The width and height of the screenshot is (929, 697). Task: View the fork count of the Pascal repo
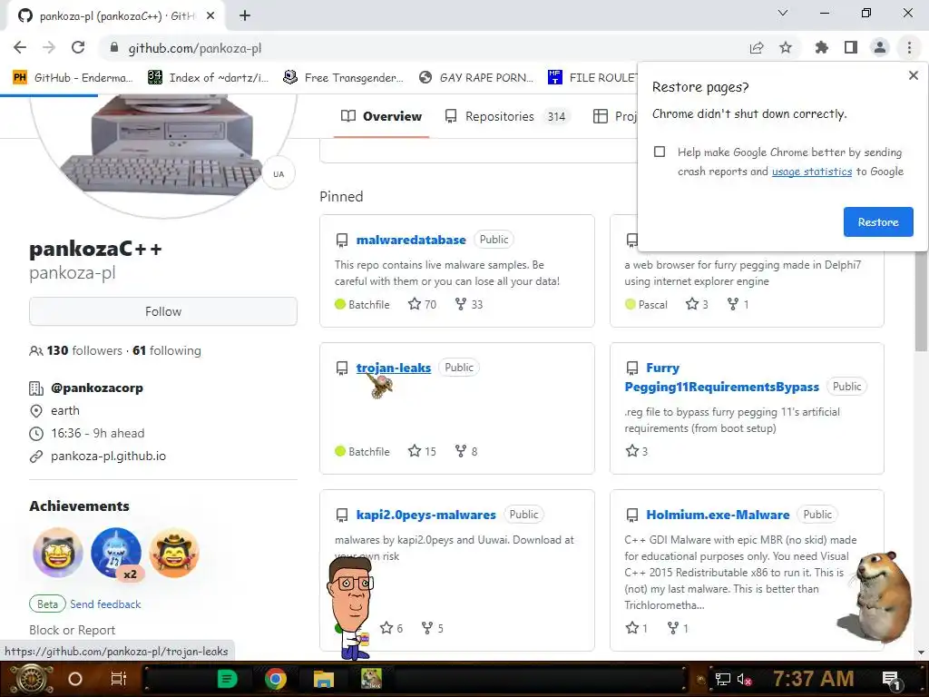tap(738, 304)
